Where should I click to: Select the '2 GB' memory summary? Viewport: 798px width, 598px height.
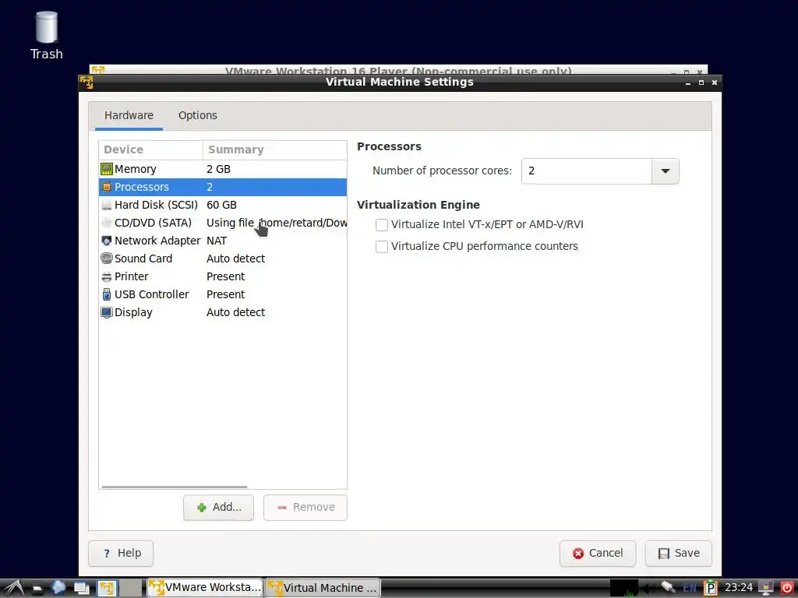pos(218,169)
